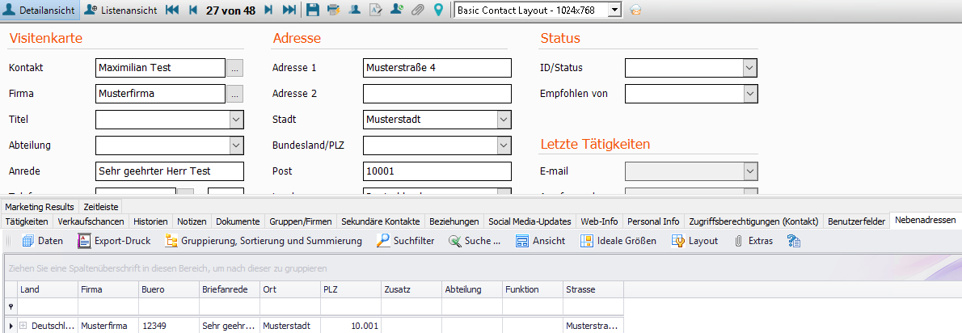Expand the Titel dropdown
Viewport: 962px width, 333px height.
click(237, 120)
